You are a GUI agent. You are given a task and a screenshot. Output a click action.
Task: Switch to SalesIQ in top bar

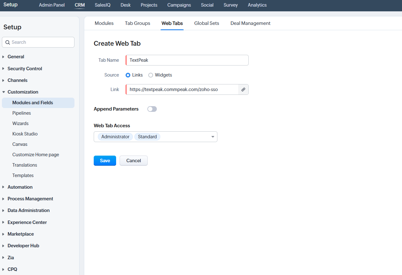103,5
